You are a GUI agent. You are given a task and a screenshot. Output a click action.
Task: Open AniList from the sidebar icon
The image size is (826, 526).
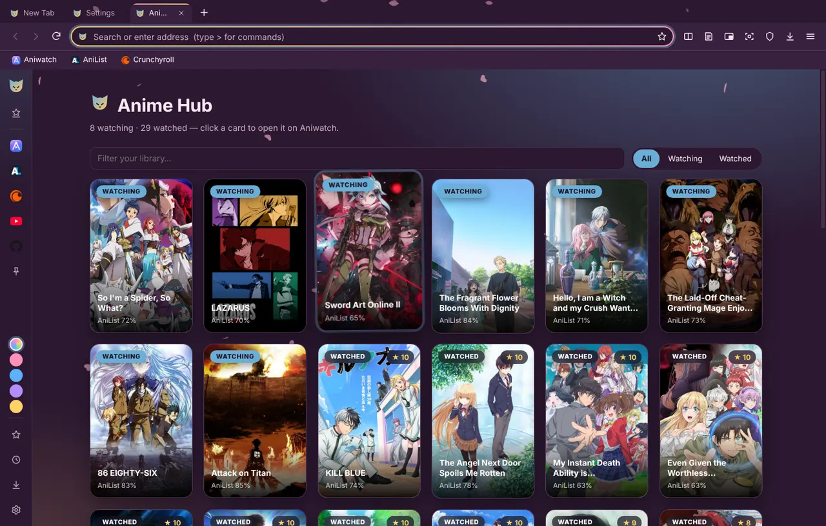(x=16, y=171)
